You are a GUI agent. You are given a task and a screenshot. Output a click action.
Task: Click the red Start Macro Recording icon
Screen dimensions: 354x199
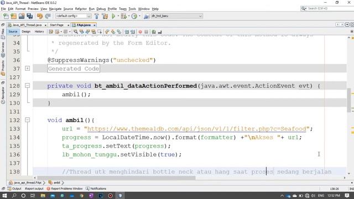tap(140, 32)
